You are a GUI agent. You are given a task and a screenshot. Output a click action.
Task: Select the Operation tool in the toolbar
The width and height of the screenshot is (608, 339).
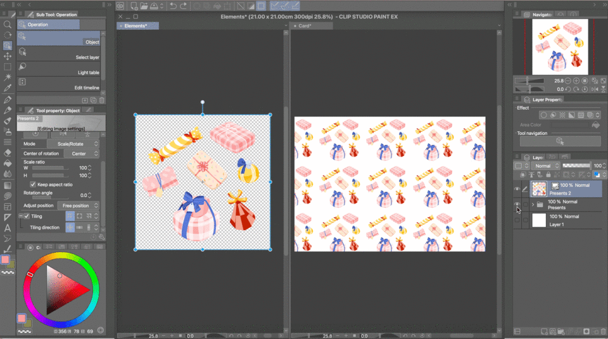[x=8, y=46]
